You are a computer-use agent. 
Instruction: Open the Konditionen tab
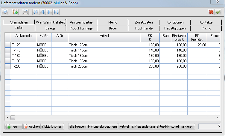click(175, 22)
